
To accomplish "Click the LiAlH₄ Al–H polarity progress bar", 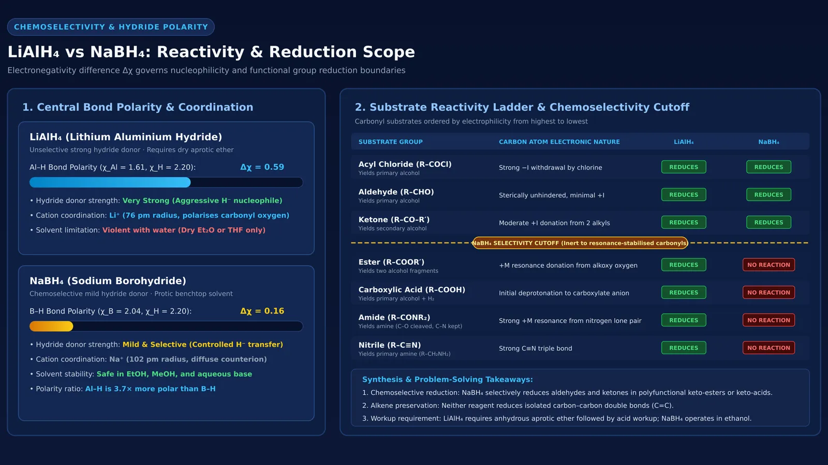I will 166,182.
